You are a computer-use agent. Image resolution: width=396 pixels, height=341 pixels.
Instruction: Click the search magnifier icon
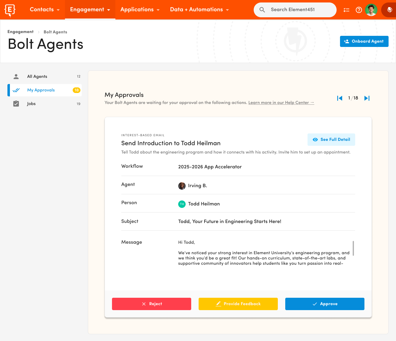pyautogui.click(x=262, y=10)
